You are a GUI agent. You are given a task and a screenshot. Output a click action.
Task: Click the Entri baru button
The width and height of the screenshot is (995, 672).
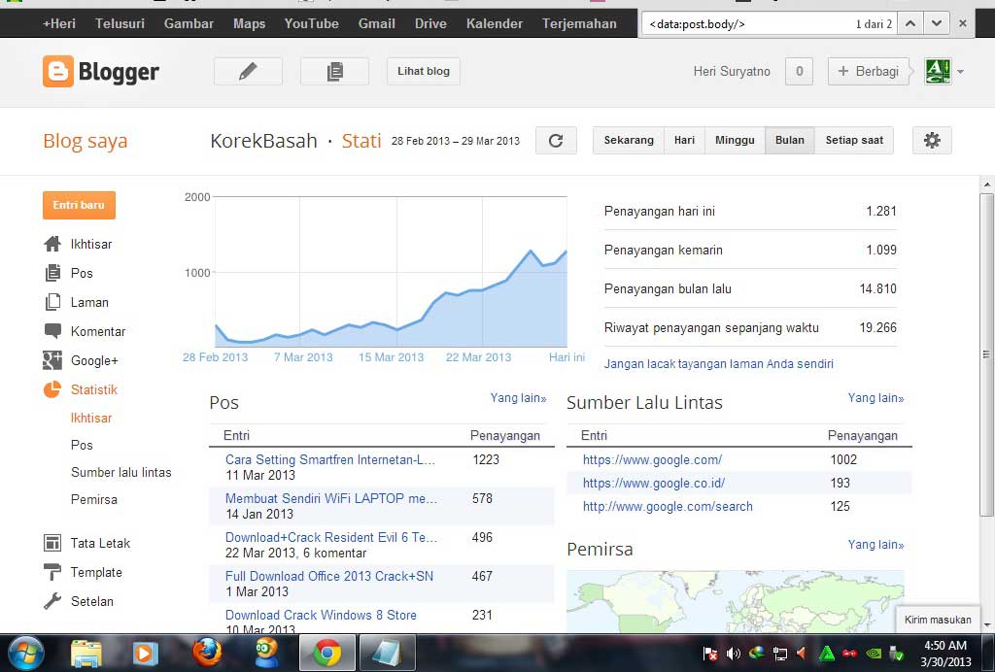click(x=79, y=205)
